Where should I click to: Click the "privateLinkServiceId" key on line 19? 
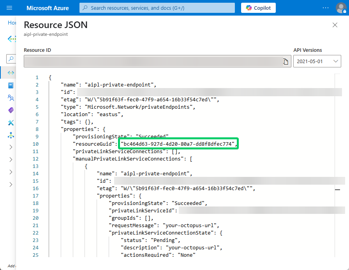(141, 210)
